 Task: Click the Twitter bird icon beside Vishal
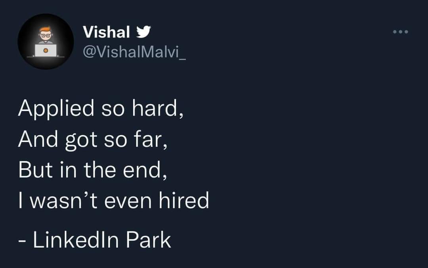(x=143, y=32)
